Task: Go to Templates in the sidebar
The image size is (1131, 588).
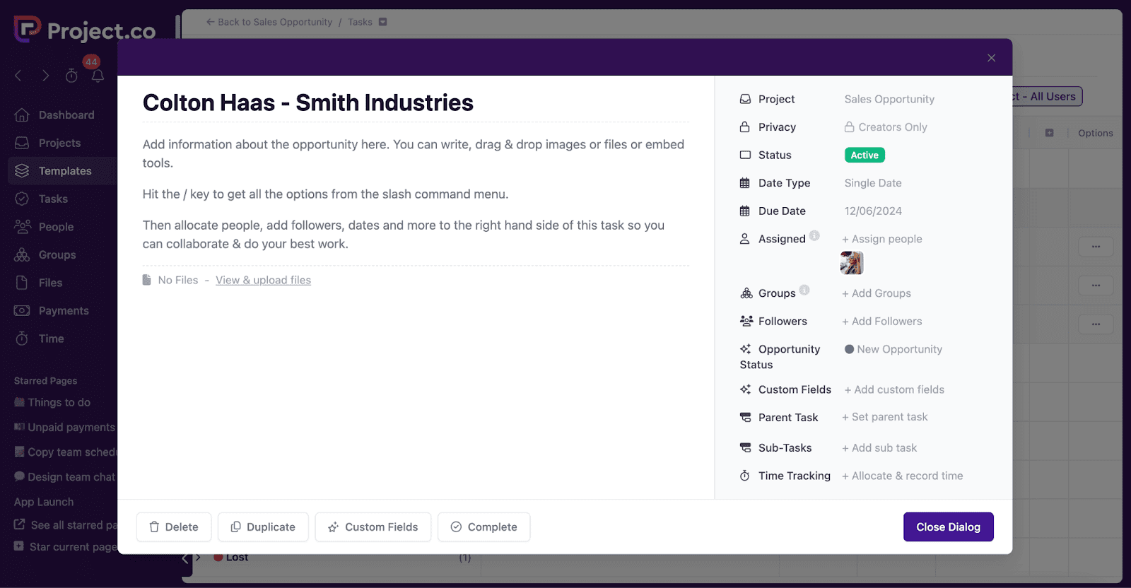Action: [64, 171]
